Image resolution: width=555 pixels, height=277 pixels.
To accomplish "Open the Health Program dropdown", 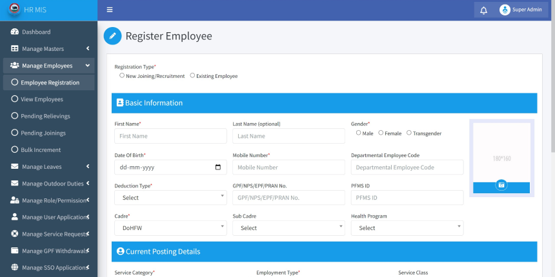I will (407, 228).
